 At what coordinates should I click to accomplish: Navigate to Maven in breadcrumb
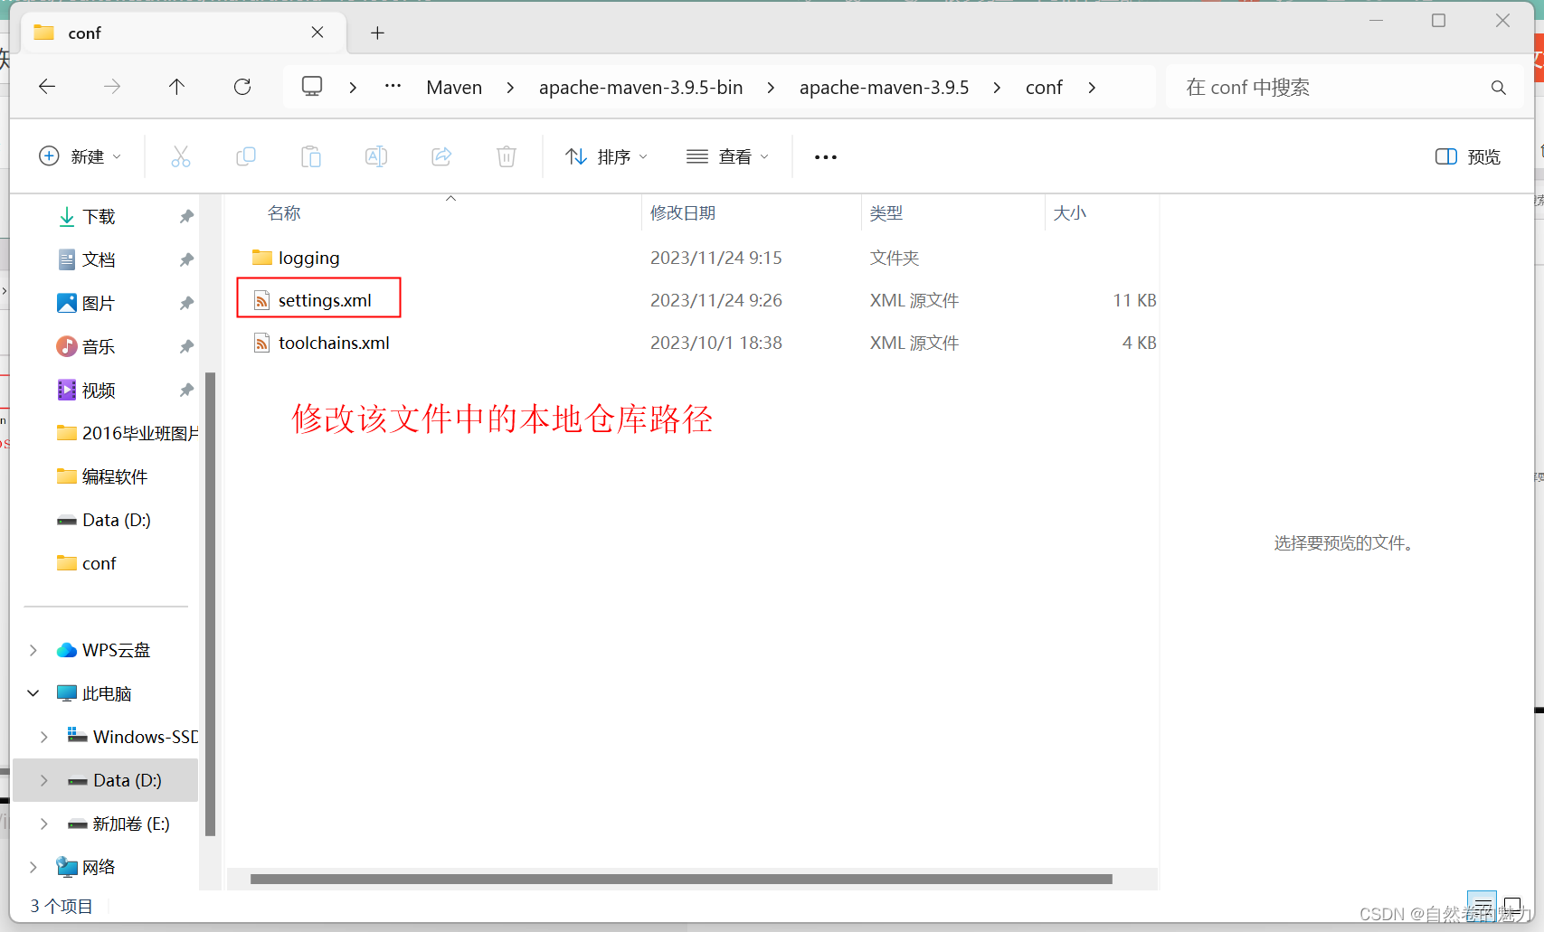click(x=454, y=88)
